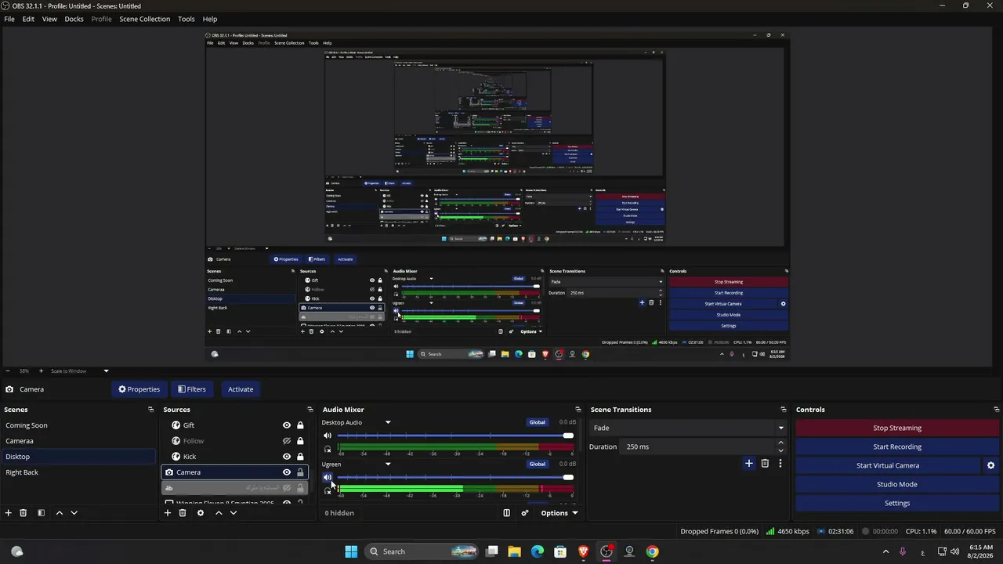The height and width of the screenshot is (564, 1003).
Task: Show hidden system tray icons chevron
Action: [x=885, y=551]
